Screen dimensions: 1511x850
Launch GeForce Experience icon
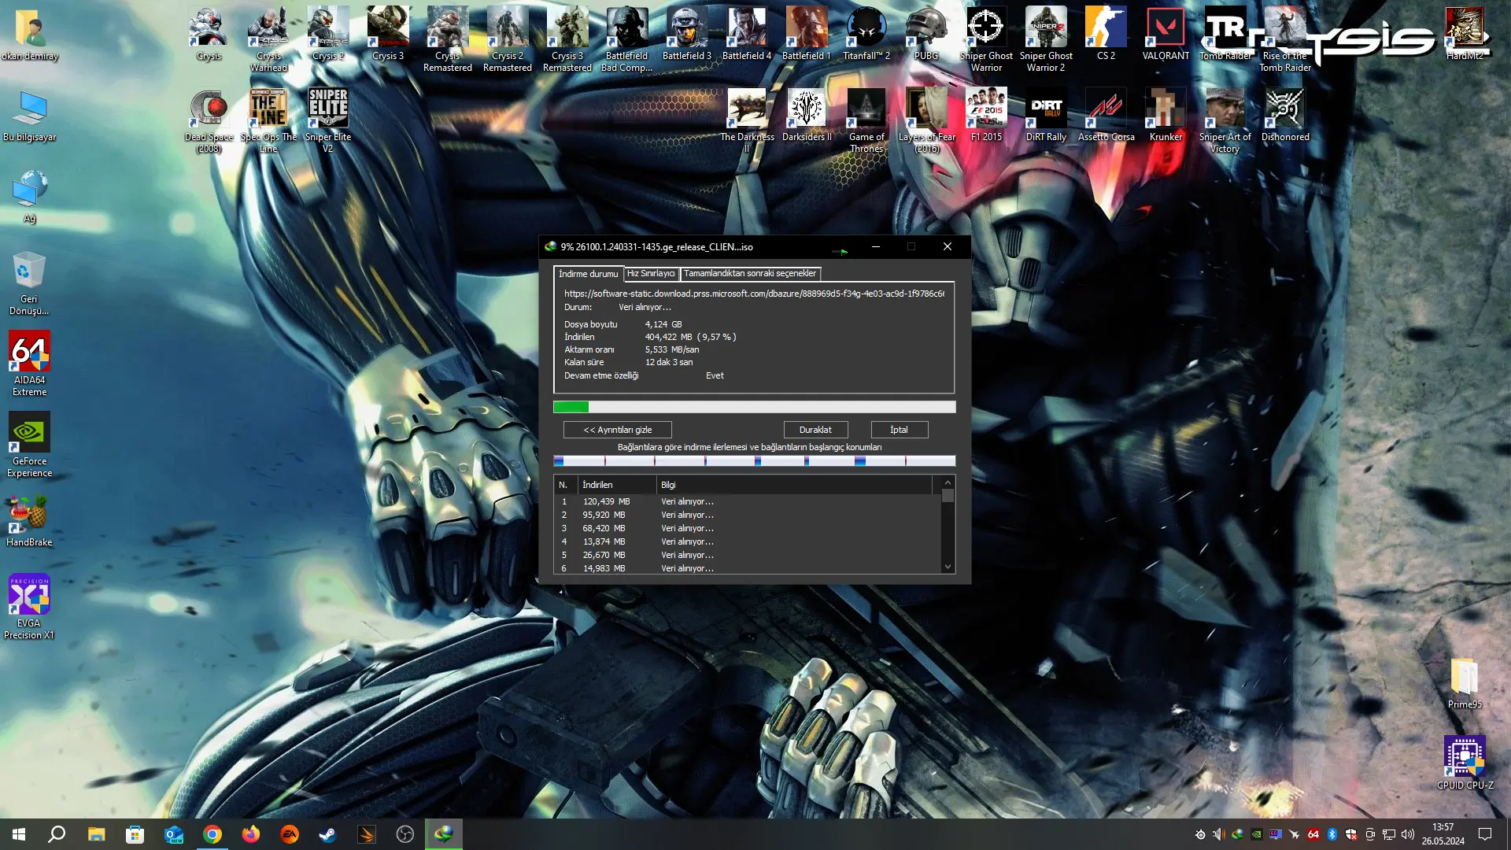[29, 444]
